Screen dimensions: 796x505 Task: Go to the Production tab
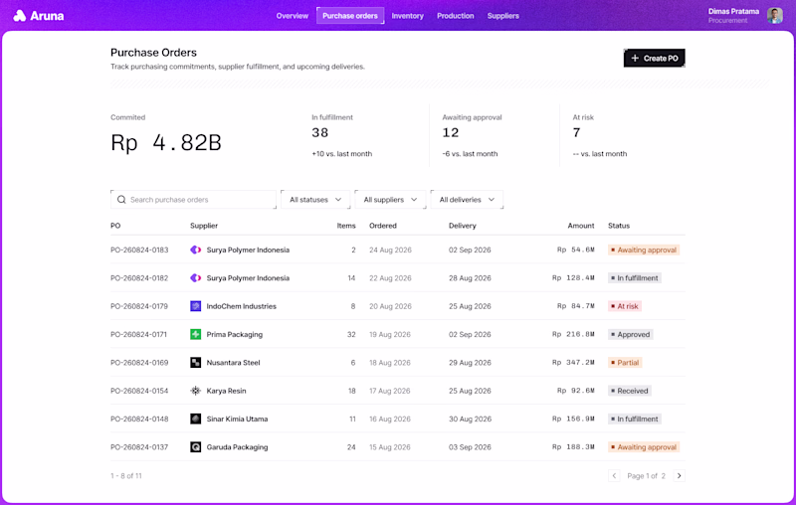pos(456,16)
